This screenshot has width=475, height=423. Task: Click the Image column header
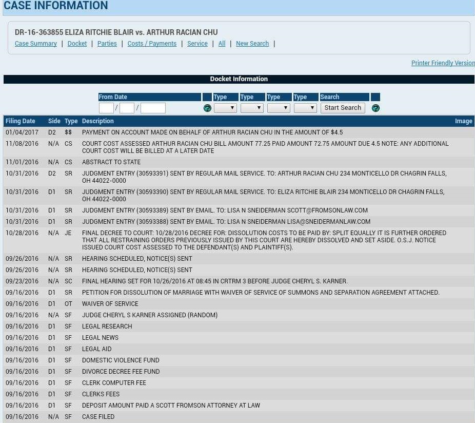pos(464,121)
